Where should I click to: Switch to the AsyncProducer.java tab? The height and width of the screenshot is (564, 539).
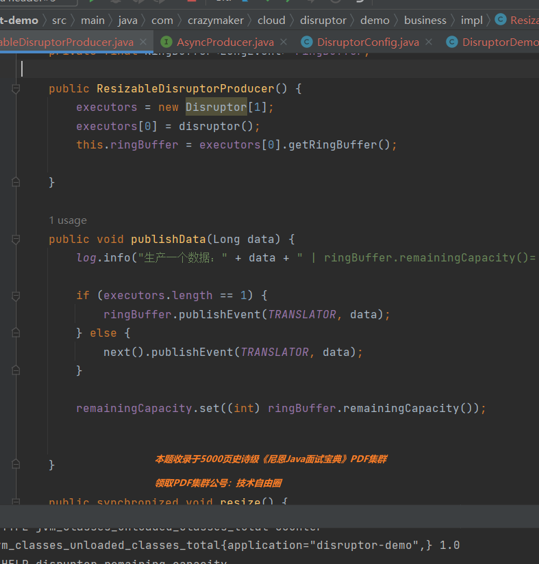[225, 42]
